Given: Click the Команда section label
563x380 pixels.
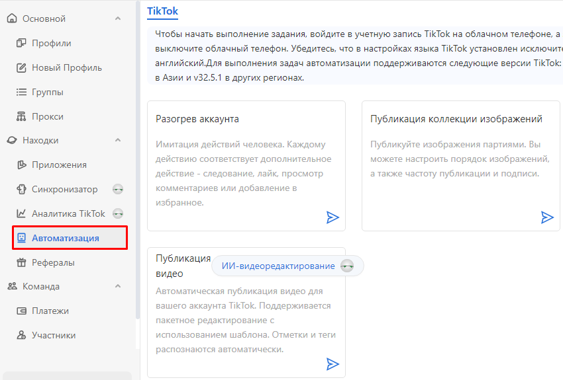Looking at the screenshot, I should click(x=41, y=287).
